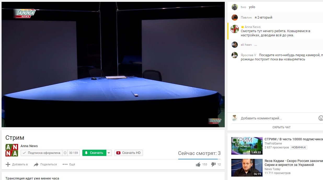Open the emoji picker smiley icon
Image resolution: width=323 pixels, height=180 pixels.
[321, 118]
